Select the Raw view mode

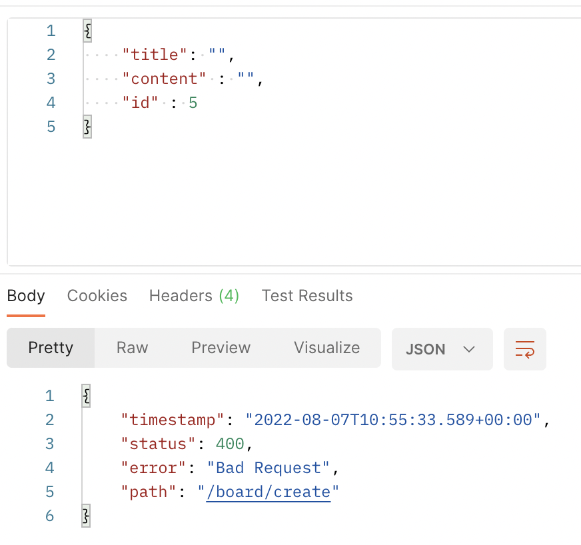pyautogui.click(x=133, y=348)
